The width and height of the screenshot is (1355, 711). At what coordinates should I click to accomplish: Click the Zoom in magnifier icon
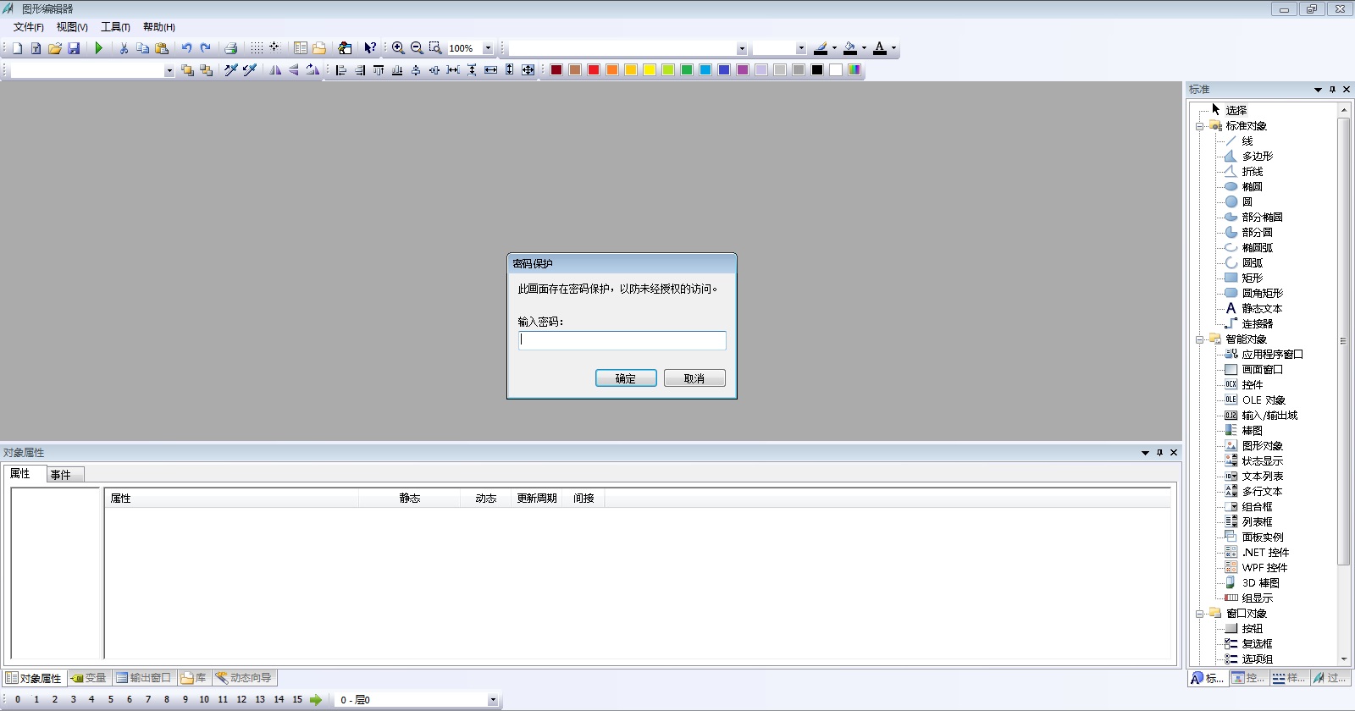click(398, 48)
